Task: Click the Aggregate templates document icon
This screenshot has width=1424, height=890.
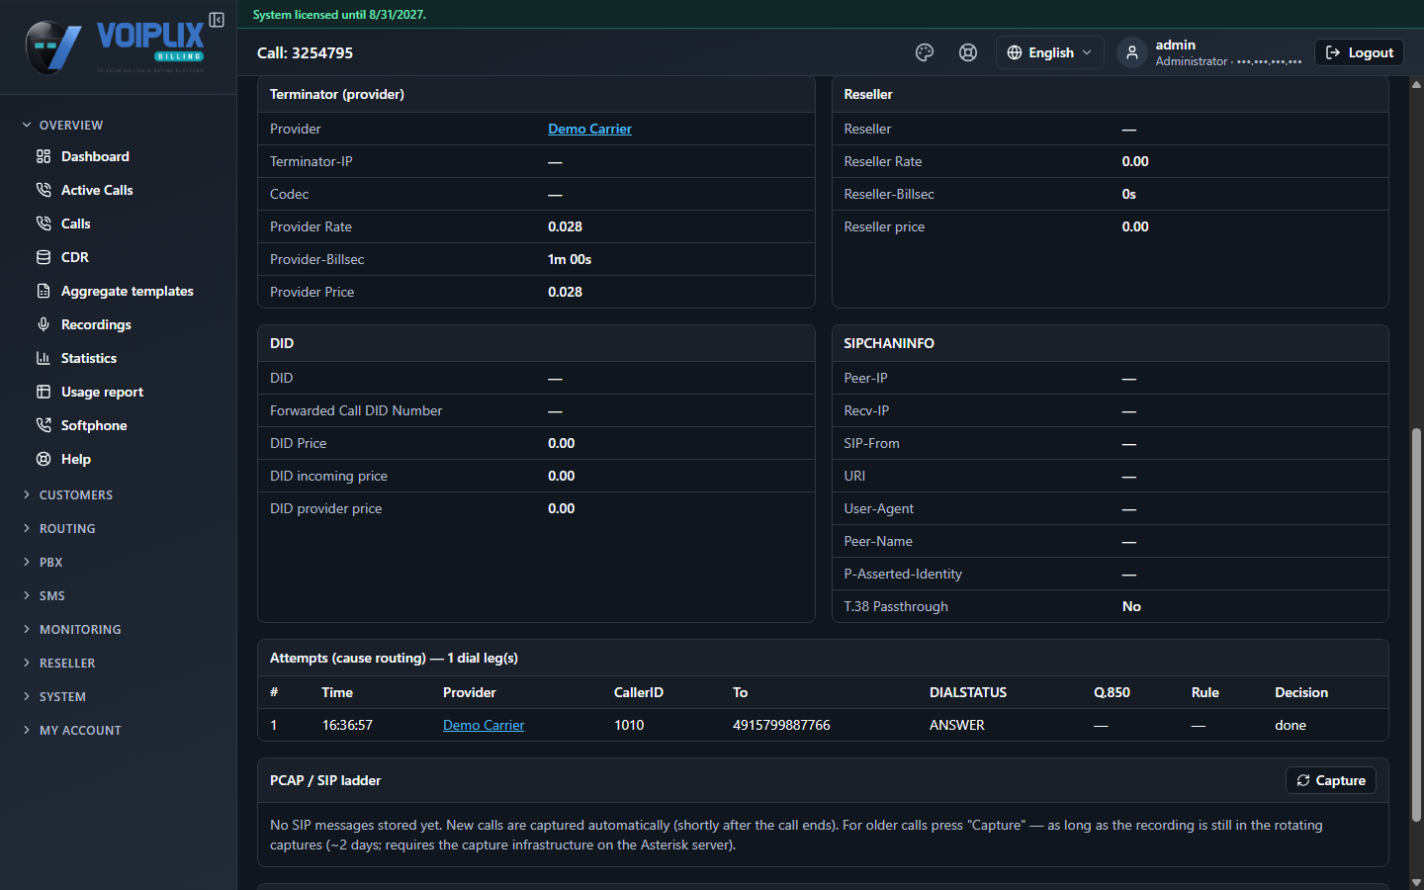Action: (44, 291)
